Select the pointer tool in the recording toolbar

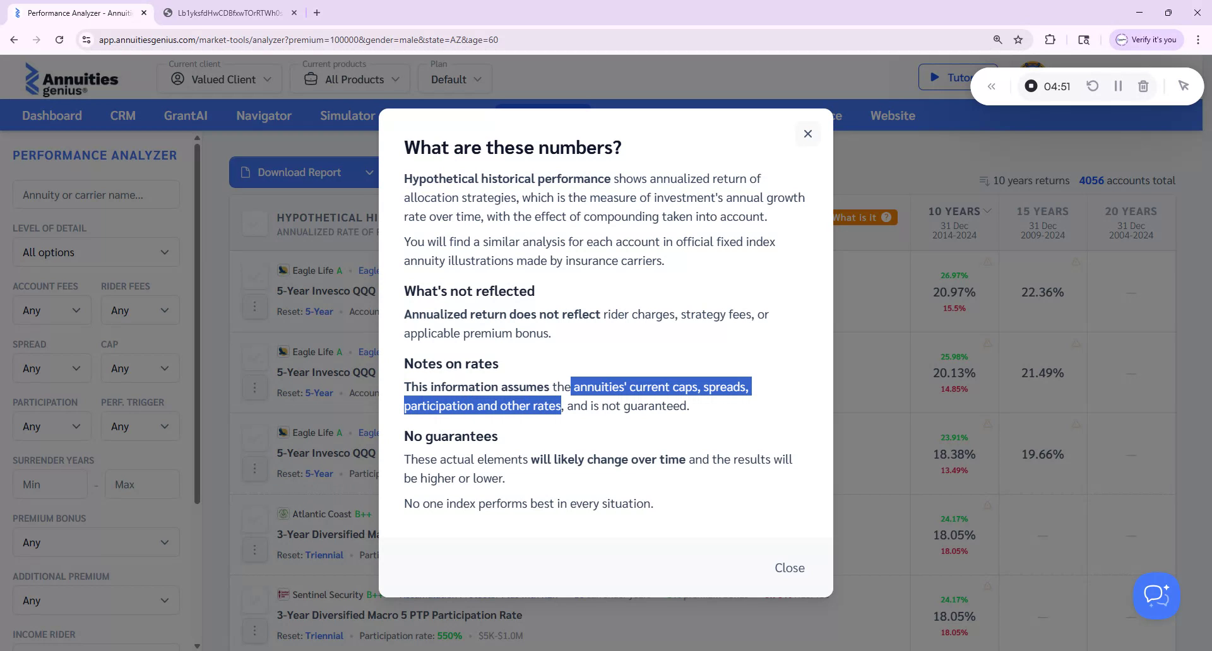pyautogui.click(x=1184, y=85)
